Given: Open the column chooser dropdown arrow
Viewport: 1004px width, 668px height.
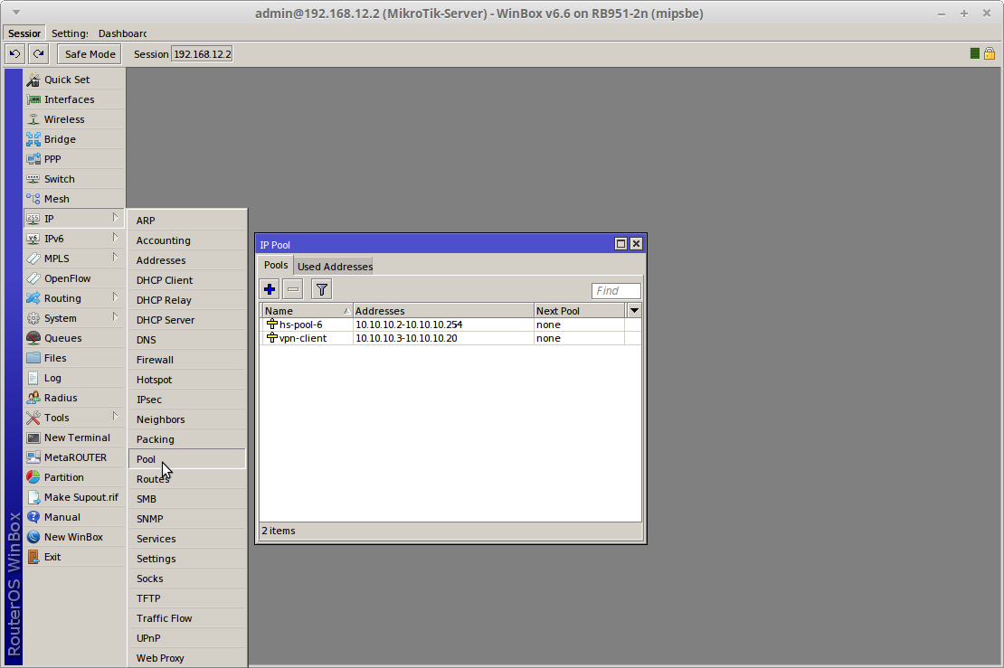Looking at the screenshot, I should coord(634,310).
